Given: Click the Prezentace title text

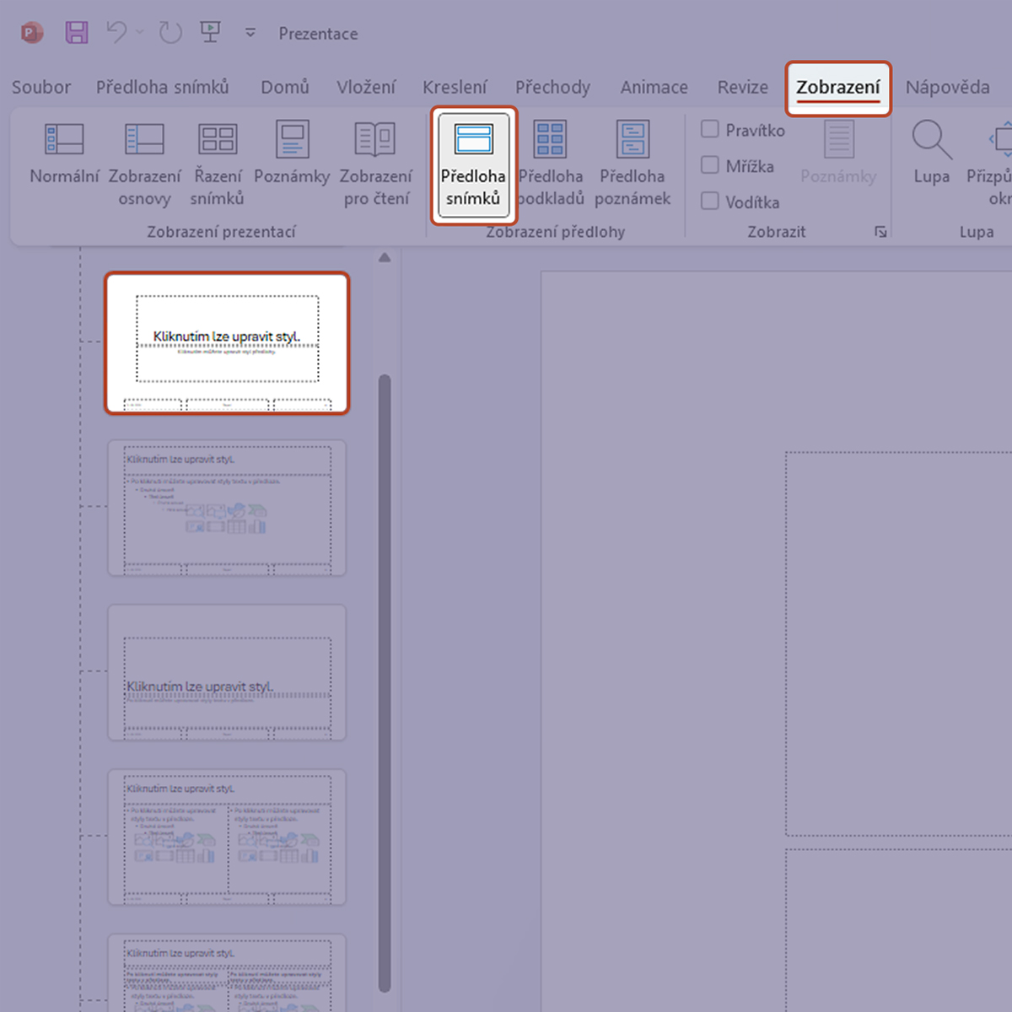Looking at the screenshot, I should coord(318,34).
